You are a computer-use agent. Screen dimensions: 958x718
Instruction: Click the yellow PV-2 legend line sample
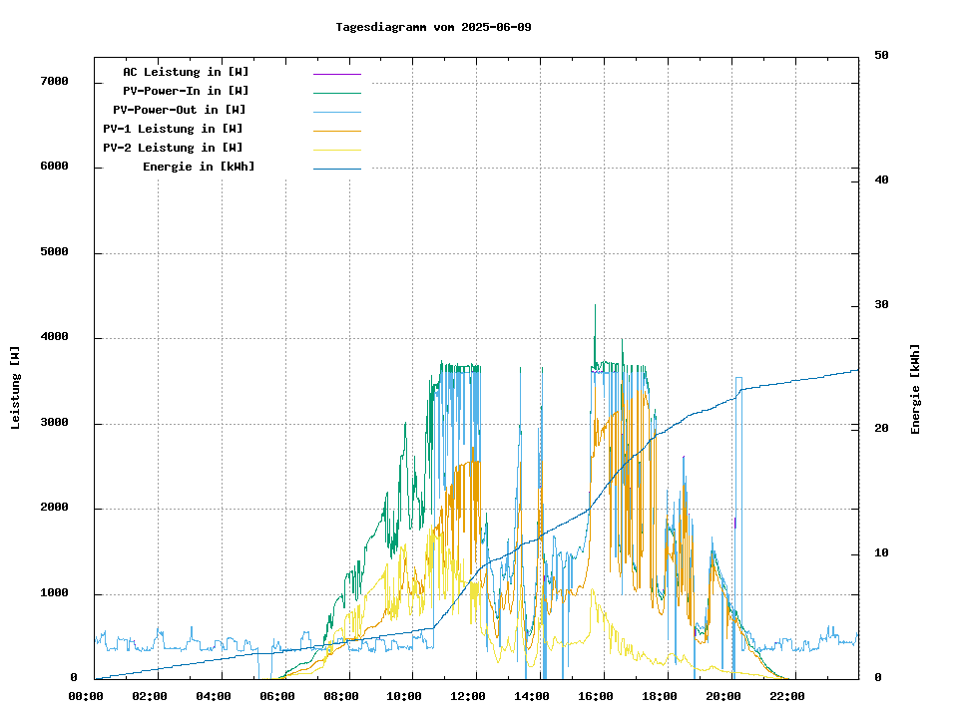(336, 150)
